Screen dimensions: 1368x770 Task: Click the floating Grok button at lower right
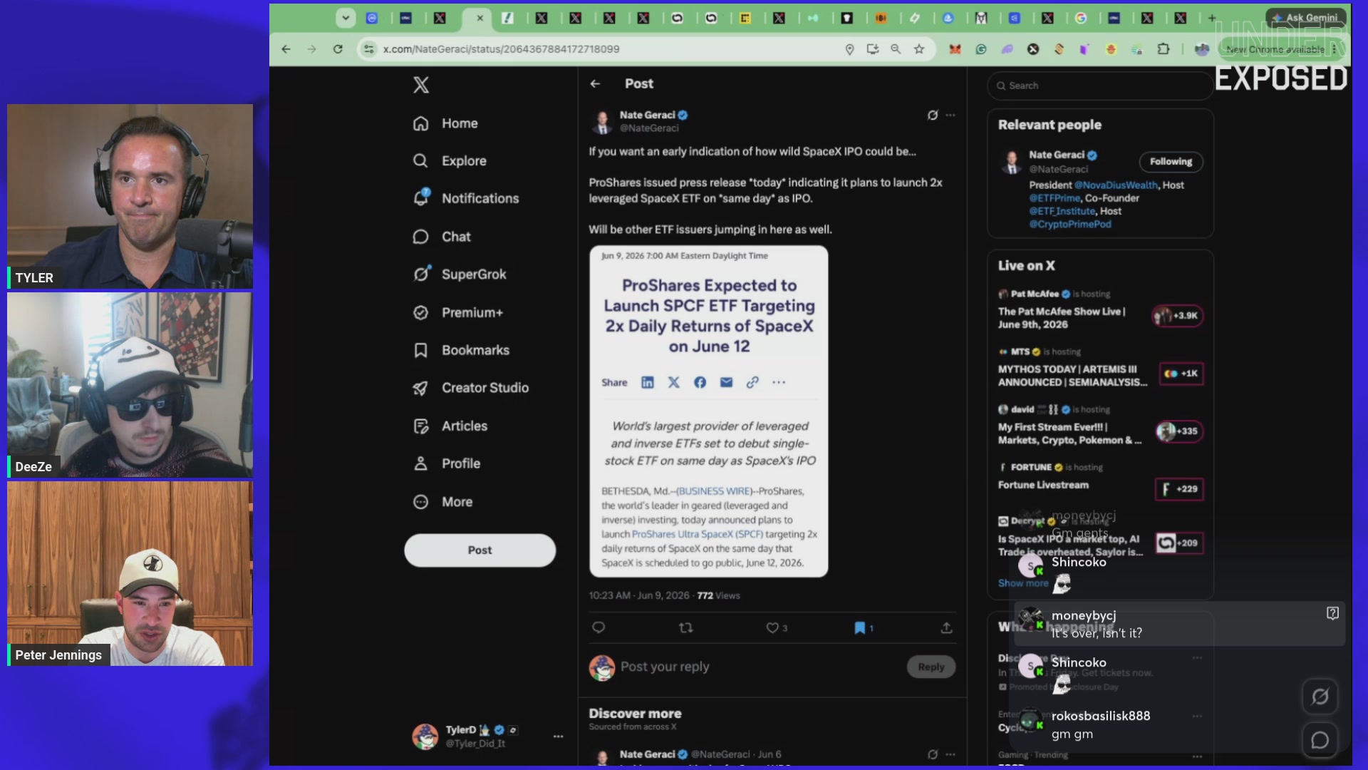coord(1320,697)
